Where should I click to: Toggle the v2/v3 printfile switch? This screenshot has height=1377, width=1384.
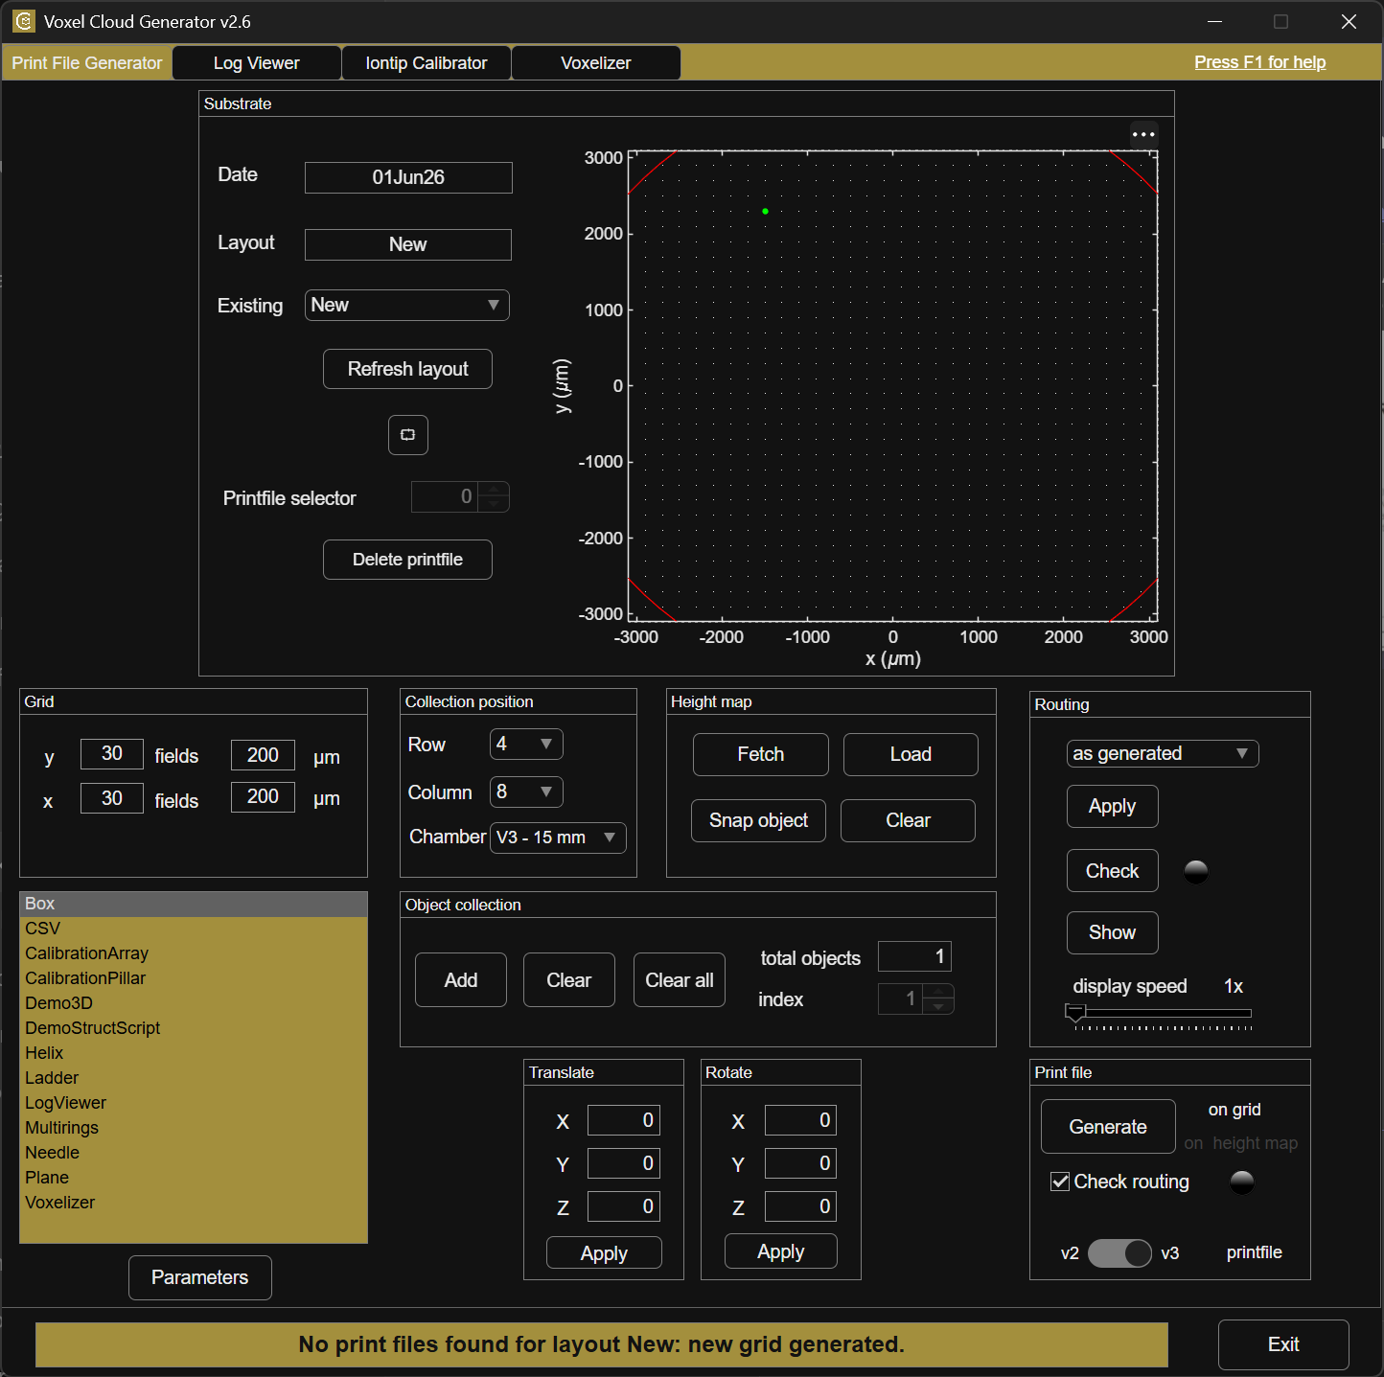click(x=1119, y=1253)
